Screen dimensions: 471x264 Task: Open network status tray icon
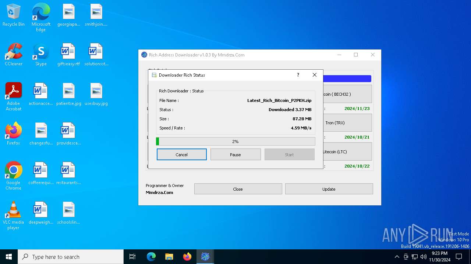[415, 257]
